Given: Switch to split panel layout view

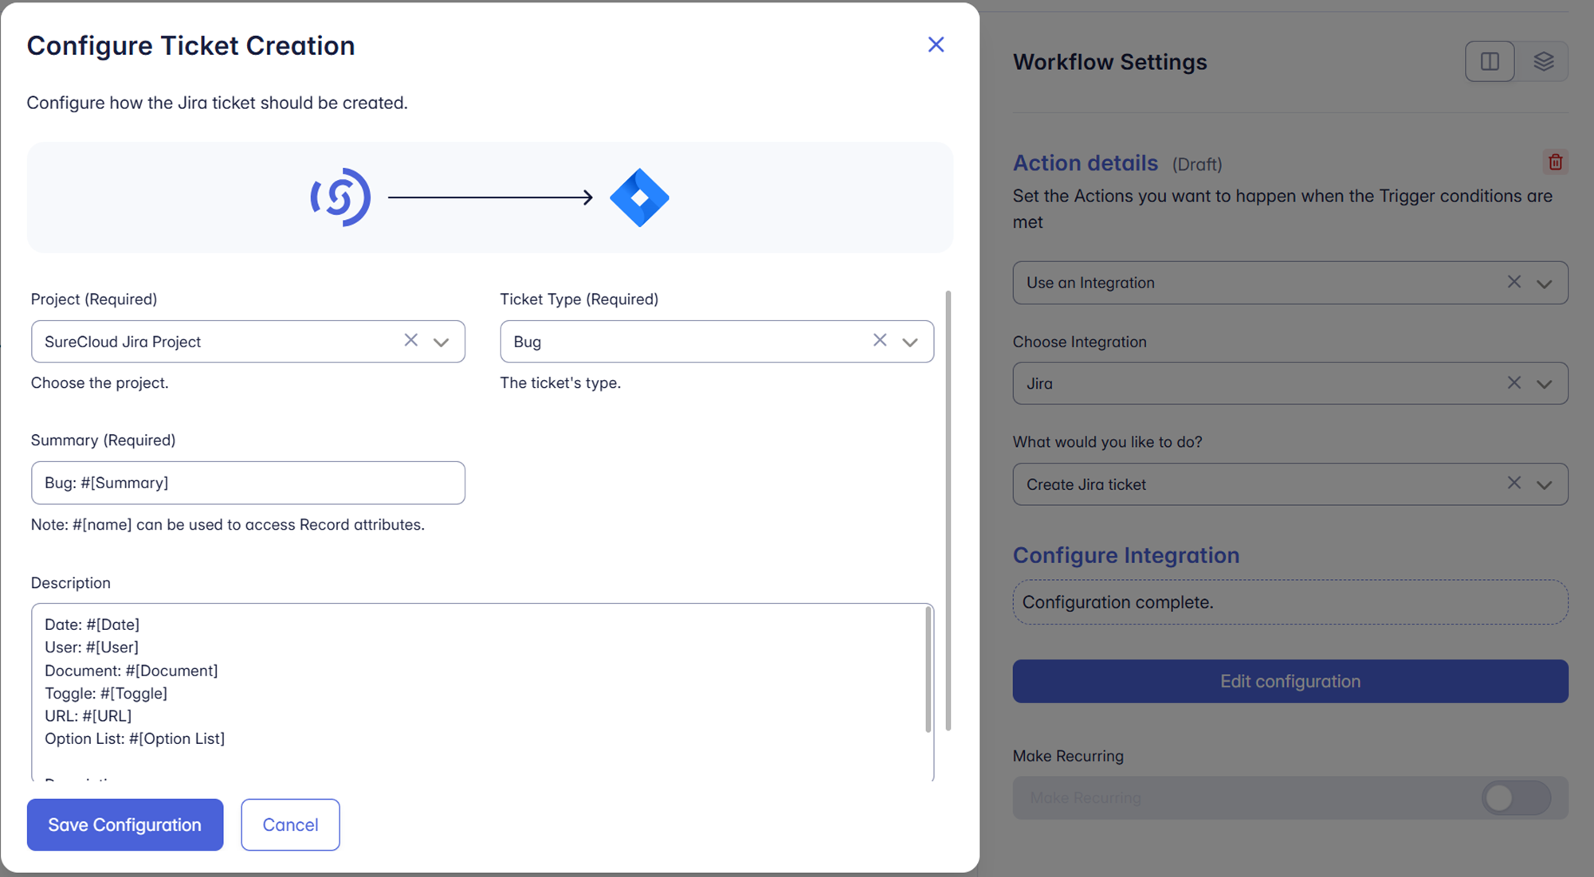Looking at the screenshot, I should click(1490, 61).
